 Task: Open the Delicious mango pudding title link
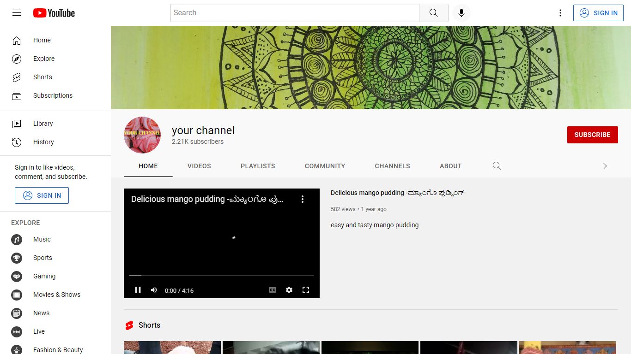[397, 193]
